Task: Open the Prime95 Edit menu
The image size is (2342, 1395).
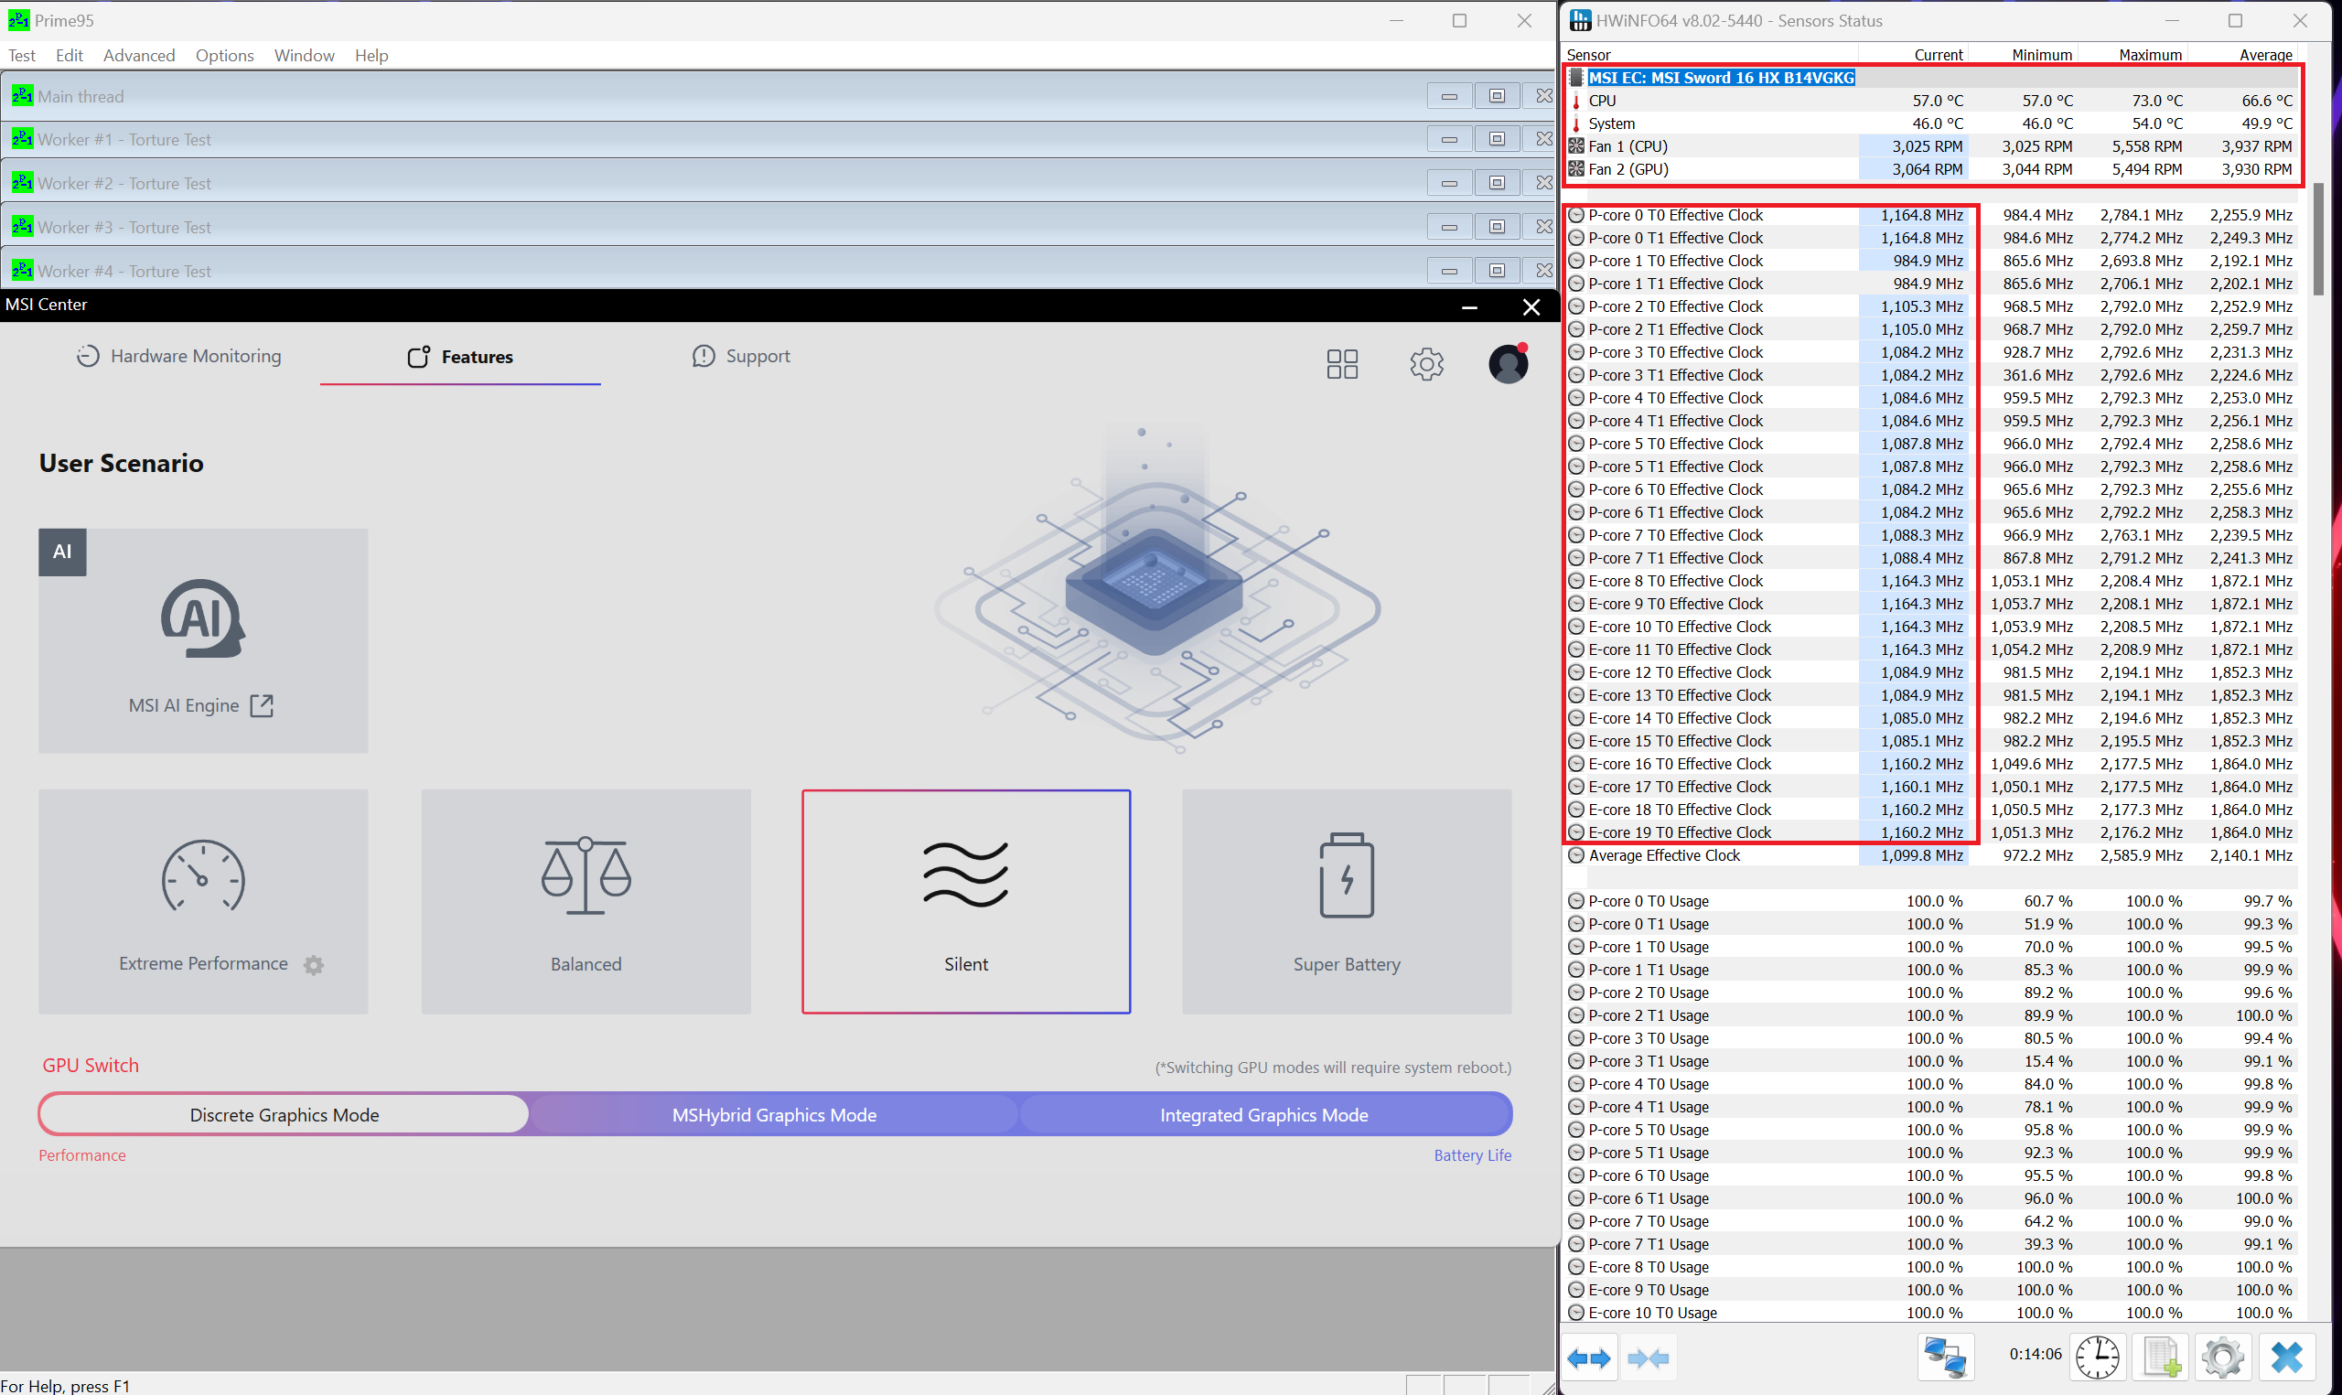Action: (x=70, y=56)
